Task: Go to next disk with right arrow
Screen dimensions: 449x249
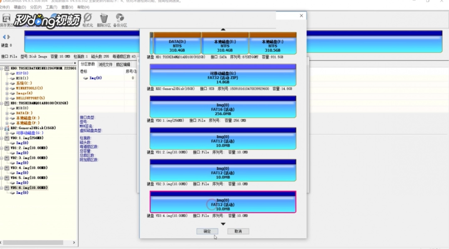Action: 9,37
